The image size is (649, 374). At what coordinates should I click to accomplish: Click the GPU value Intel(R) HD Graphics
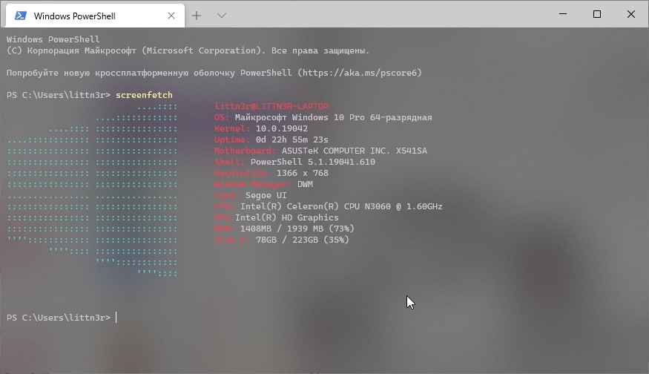tap(287, 217)
